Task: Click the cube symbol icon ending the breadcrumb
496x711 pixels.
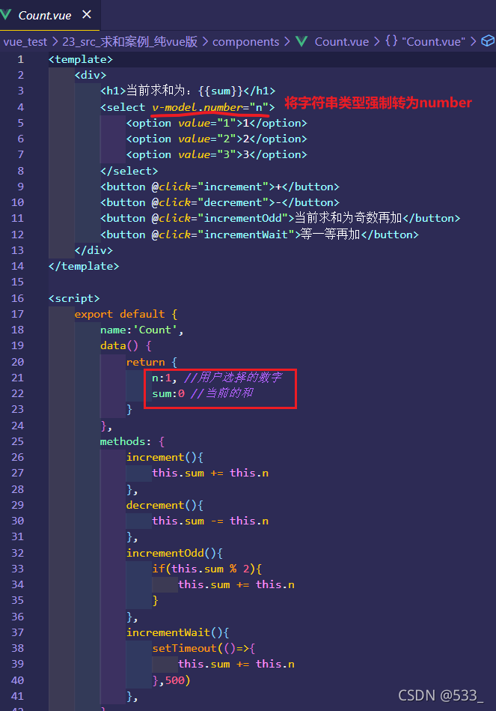Action: click(x=487, y=41)
